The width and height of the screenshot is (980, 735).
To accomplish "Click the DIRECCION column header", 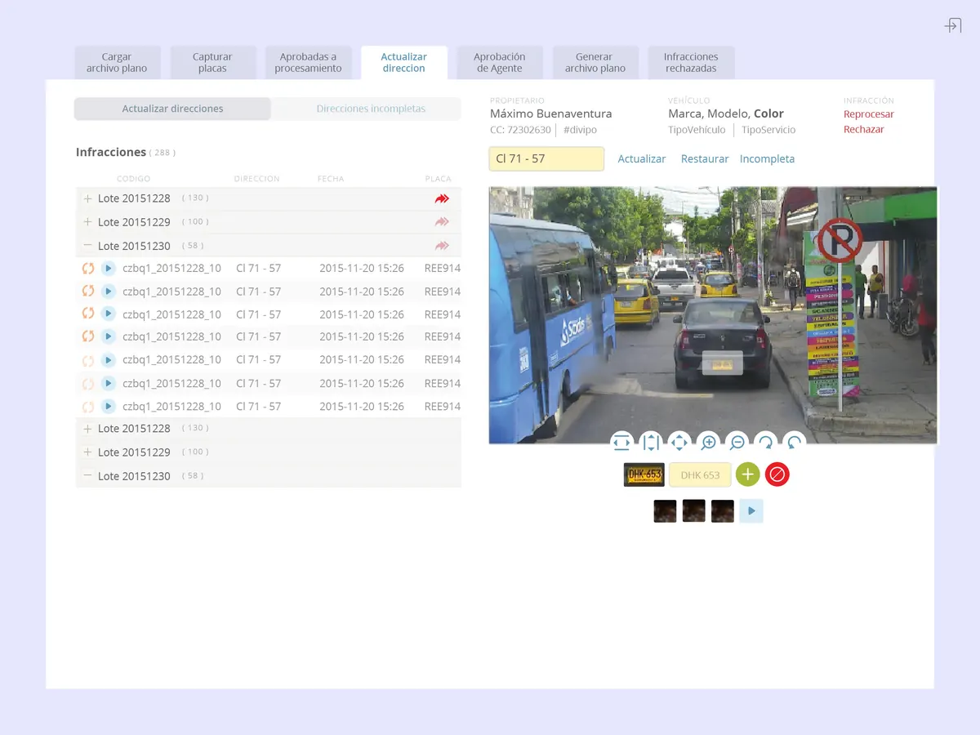I will (256, 179).
